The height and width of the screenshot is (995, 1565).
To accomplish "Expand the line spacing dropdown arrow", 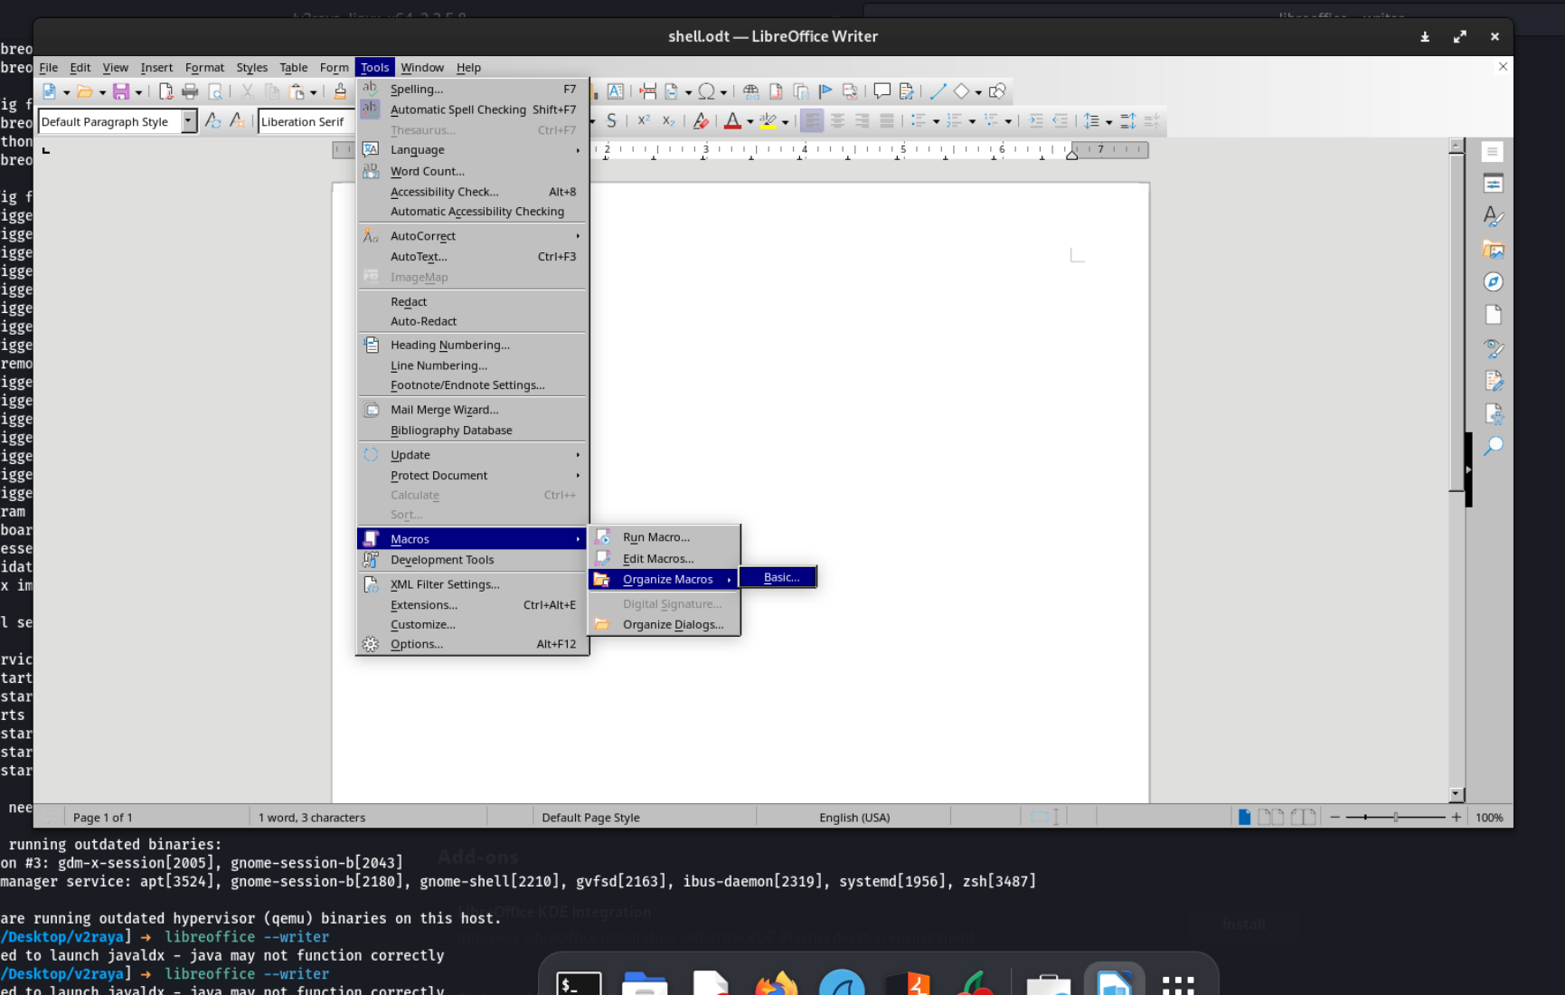I will click(1108, 122).
